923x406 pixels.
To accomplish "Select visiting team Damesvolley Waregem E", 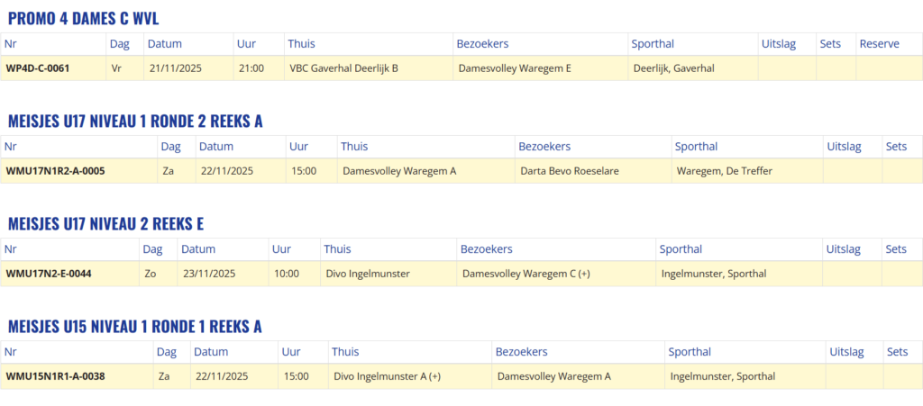I will (515, 68).
